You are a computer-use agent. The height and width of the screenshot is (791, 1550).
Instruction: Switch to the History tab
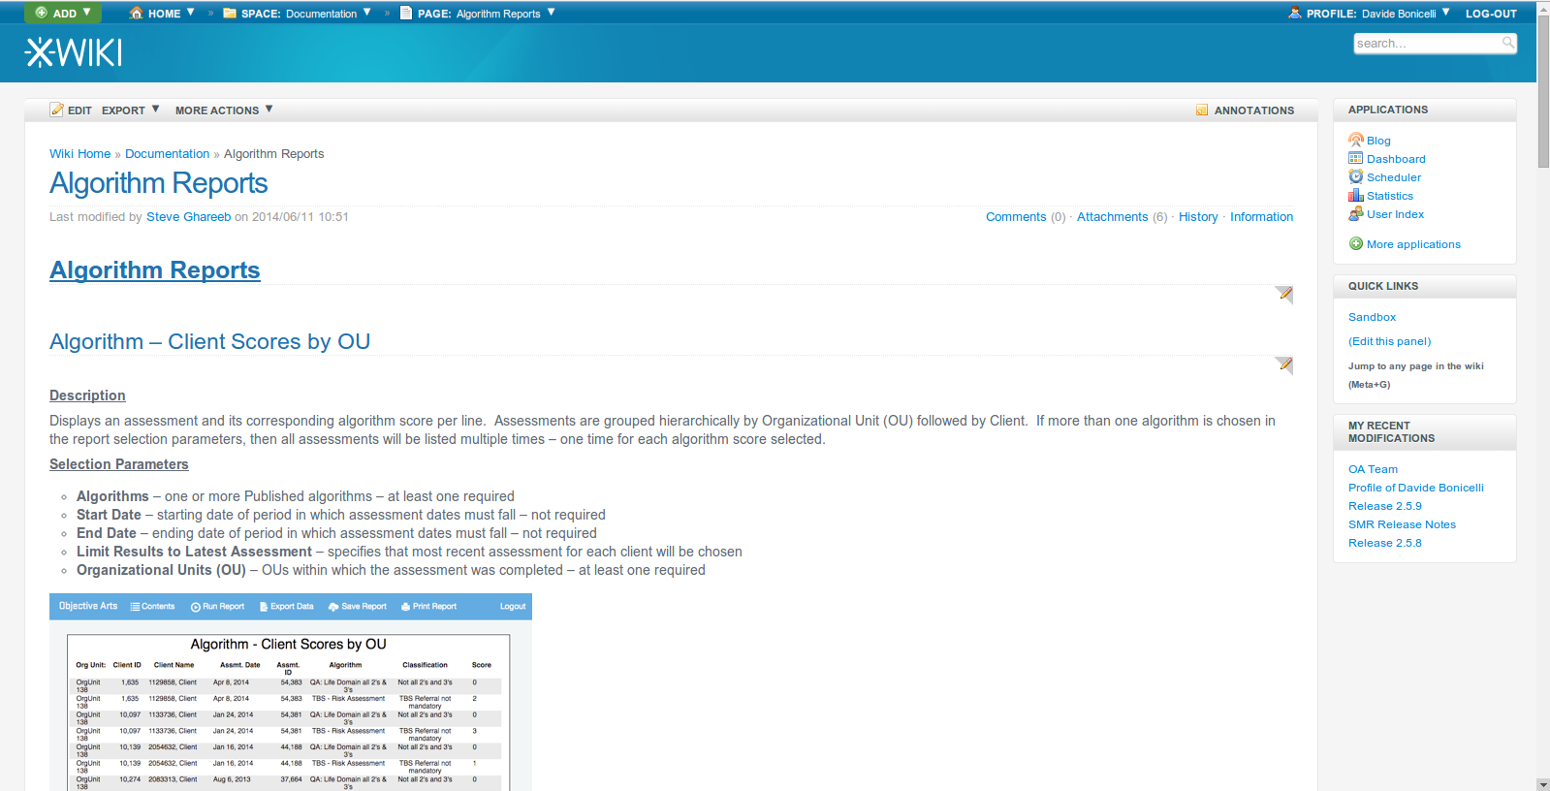[1197, 217]
